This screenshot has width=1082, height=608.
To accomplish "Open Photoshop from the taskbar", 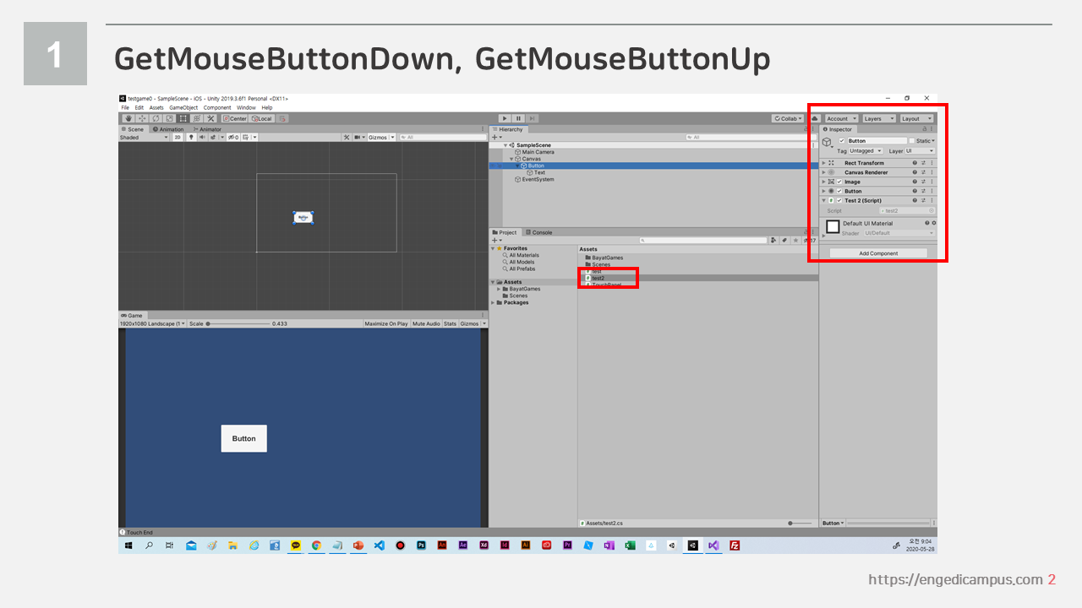I will pyautogui.click(x=421, y=546).
